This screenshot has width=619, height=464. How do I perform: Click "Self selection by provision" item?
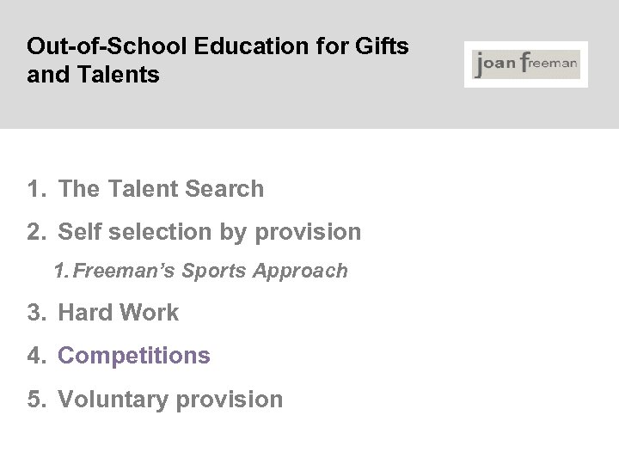[209, 232]
